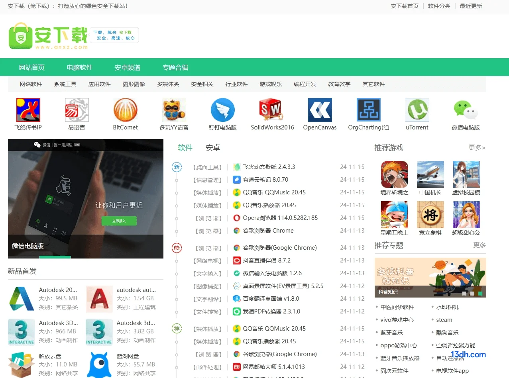
Task: Open 飞火动态壁纸 2.4.3.3 link
Action: [x=269, y=167]
